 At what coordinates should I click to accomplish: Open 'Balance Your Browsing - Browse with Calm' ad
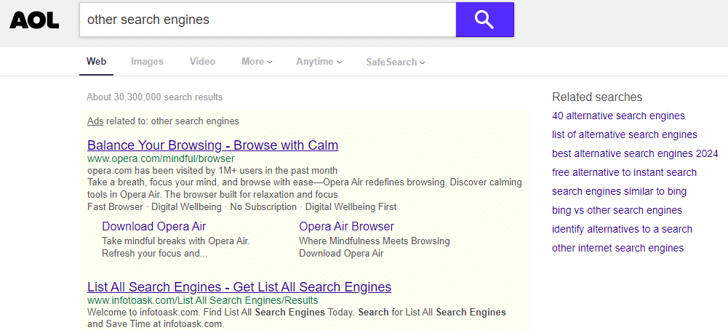(x=212, y=145)
